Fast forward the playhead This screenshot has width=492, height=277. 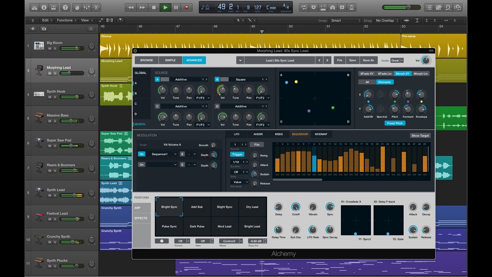point(143,7)
